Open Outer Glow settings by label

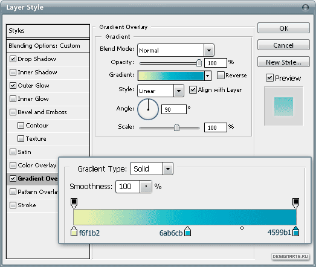tap(33, 86)
